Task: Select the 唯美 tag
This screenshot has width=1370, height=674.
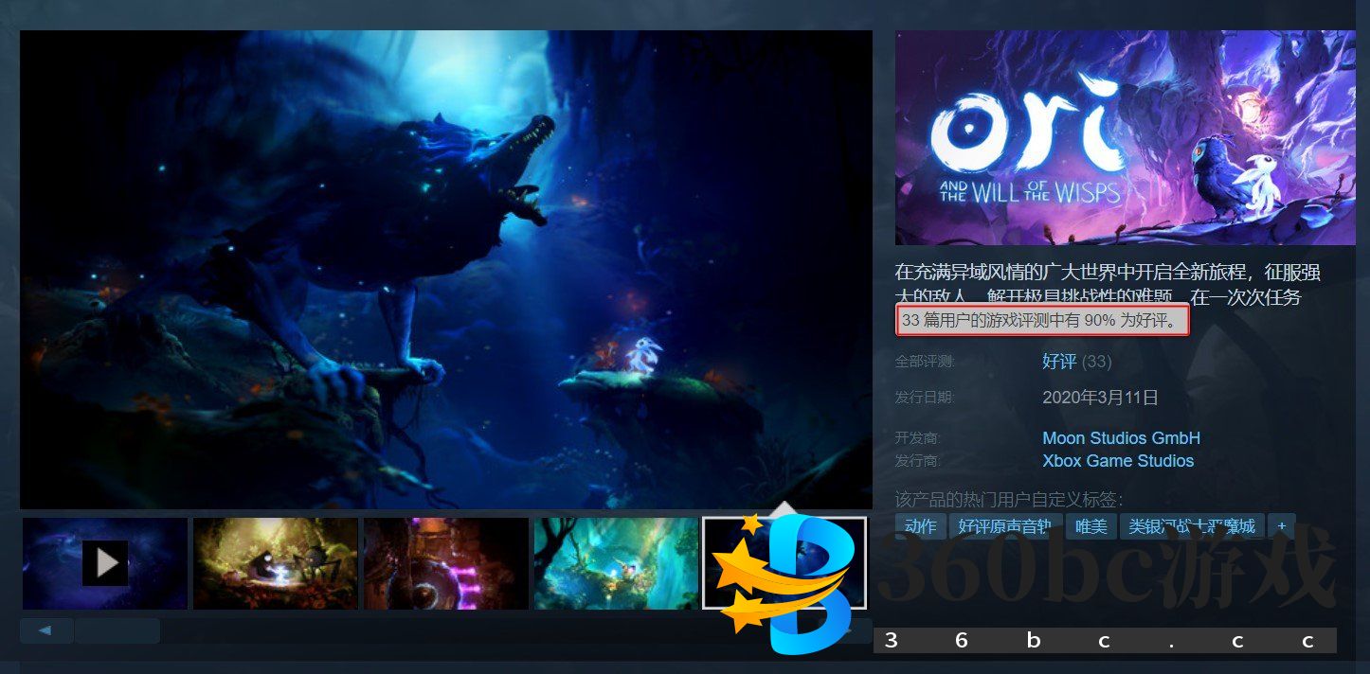Action: click(1091, 526)
